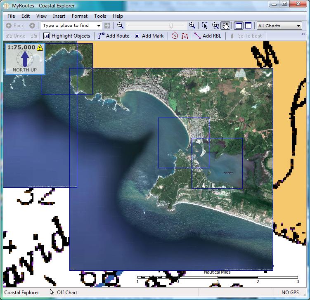Open the Format menu
This screenshot has height=300, width=310.
tap(80, 16)
